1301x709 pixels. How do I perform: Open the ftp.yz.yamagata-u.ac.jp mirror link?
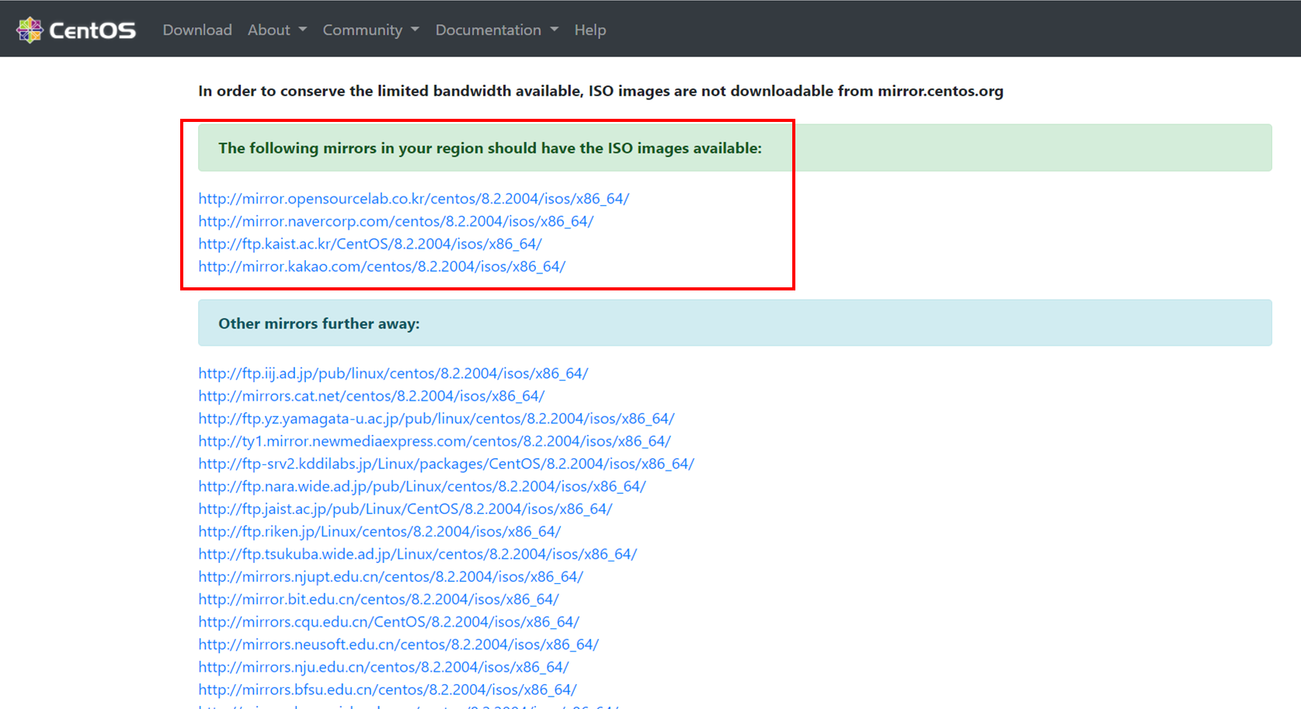(436, 419)
